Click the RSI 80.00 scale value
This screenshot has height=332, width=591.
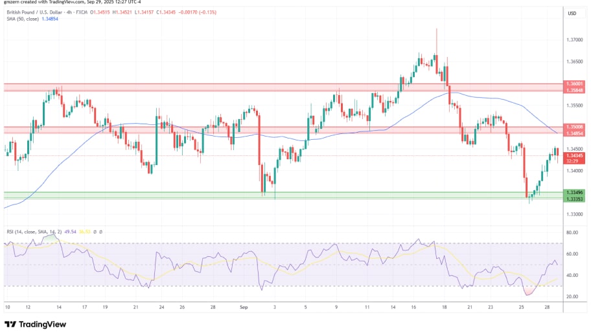pyautogui.click(x=572, y=232)
